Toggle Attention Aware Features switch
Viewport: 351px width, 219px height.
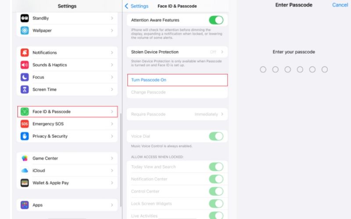click(x=216, y=20)
